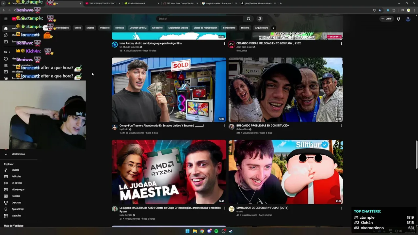Open the byViruZz channel link
This screenshot has height=235, width=418.
(x=124, y=129)
